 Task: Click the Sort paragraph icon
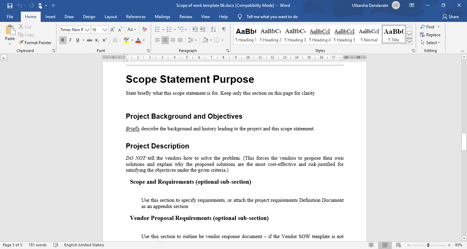tap(213, 30)
